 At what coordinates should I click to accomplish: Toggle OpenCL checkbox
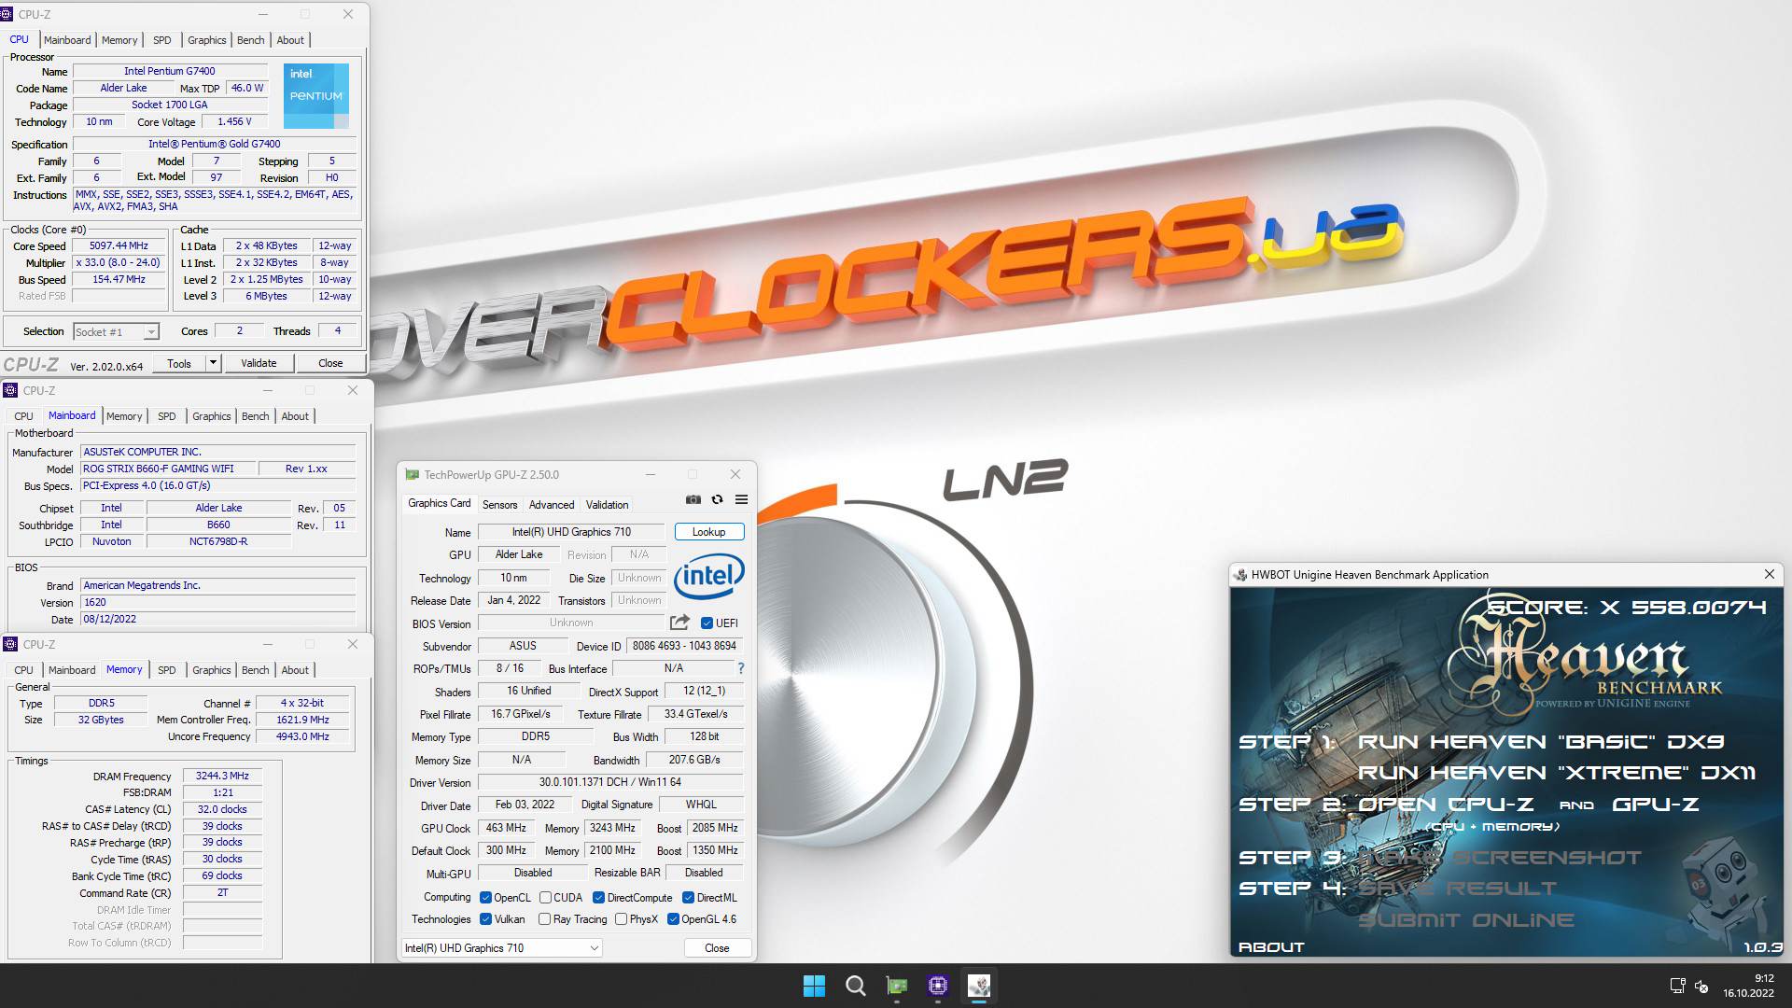click(x=485, y=898)
